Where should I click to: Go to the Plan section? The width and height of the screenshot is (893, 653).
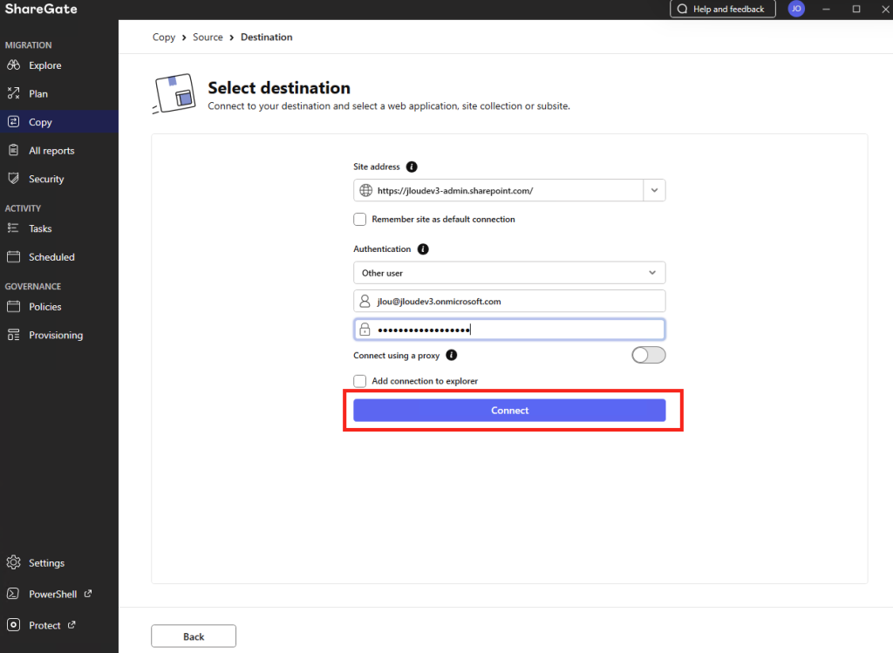59,94
